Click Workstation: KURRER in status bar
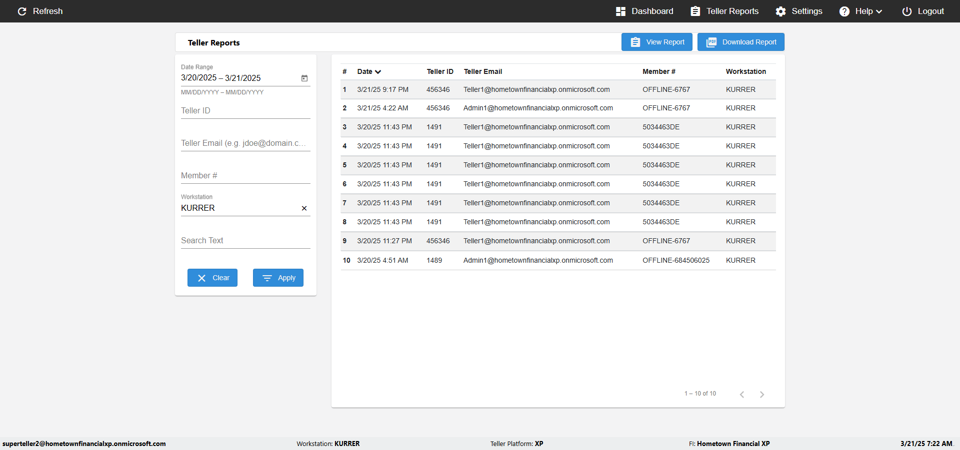This screenshot has height=450, width=960. point(328,444)
